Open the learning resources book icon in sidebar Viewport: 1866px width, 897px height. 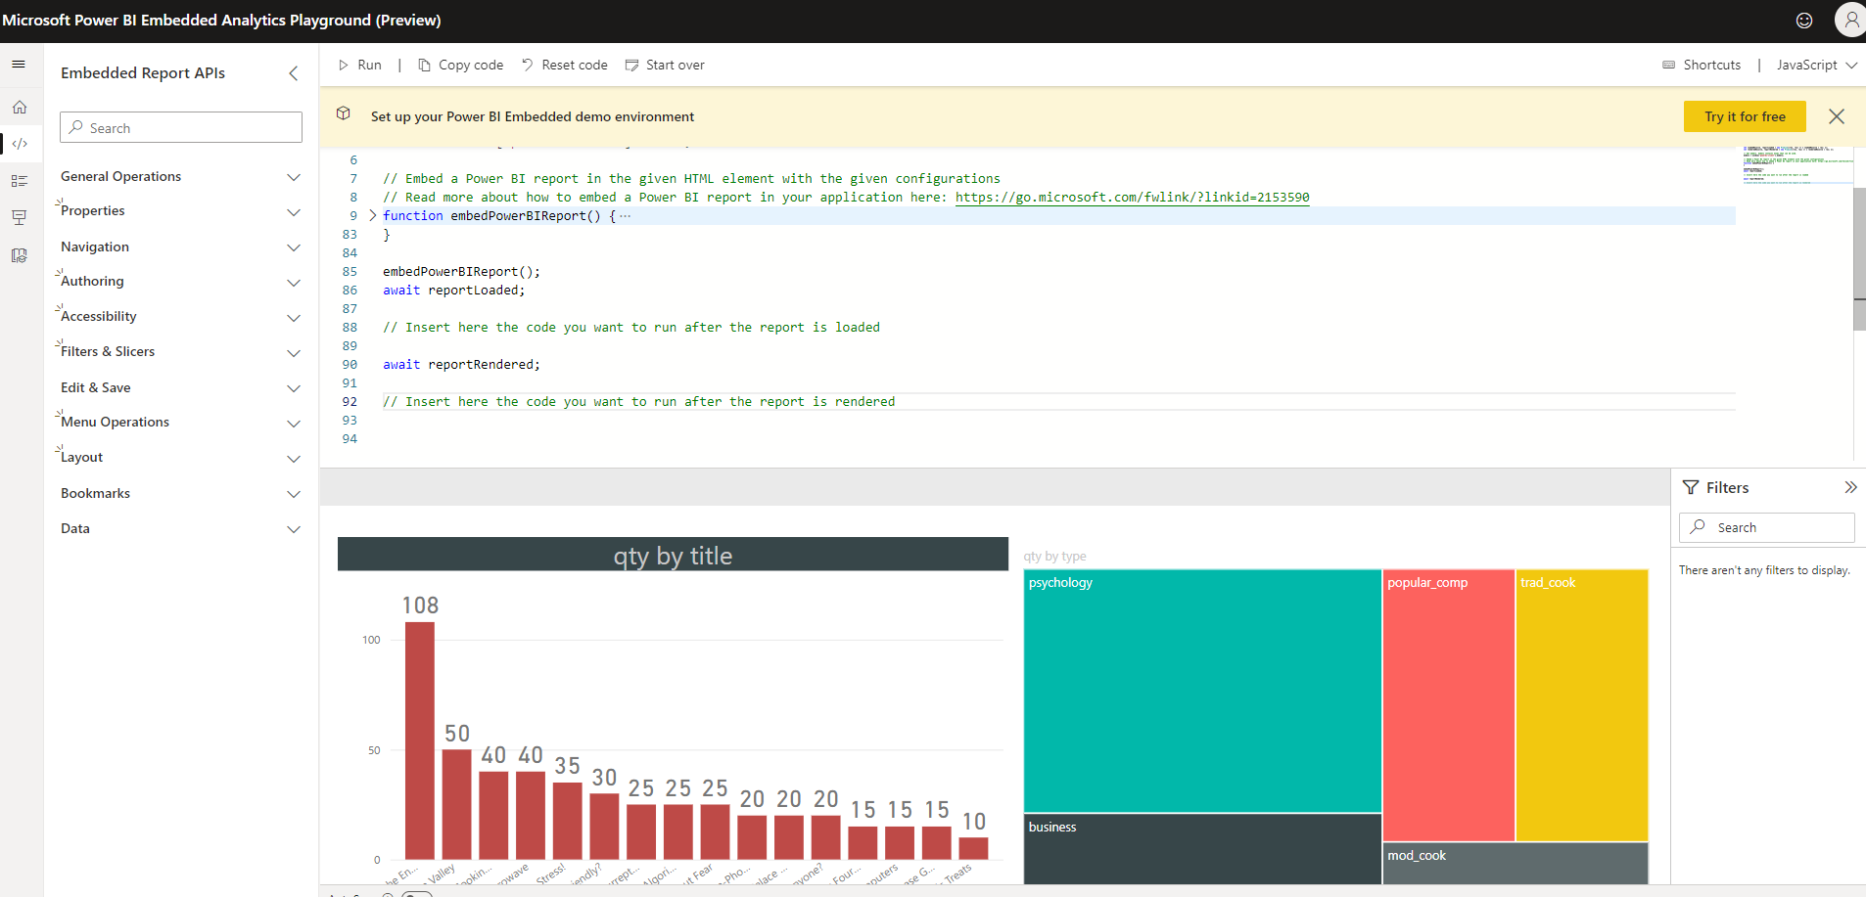pyautogui.click(x=19, y=255)
